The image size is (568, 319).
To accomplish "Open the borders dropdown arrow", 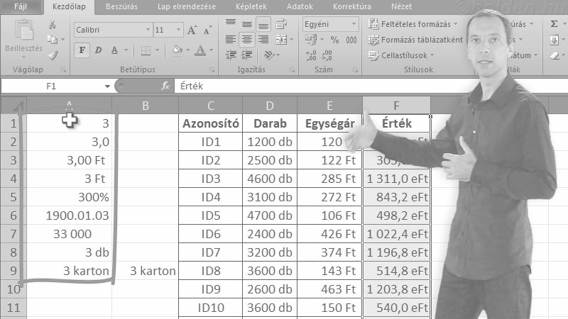I will 157,50.
